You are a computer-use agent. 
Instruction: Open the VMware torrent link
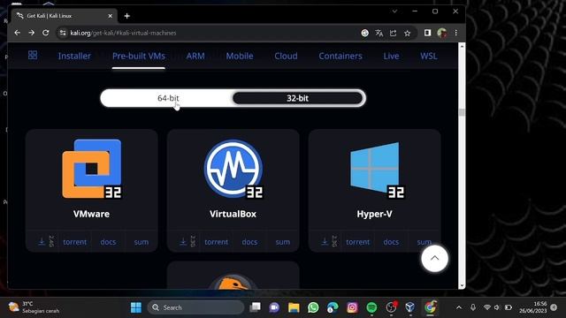tap(74, 242)
